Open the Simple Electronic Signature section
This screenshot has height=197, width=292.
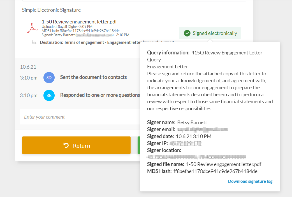51,10
